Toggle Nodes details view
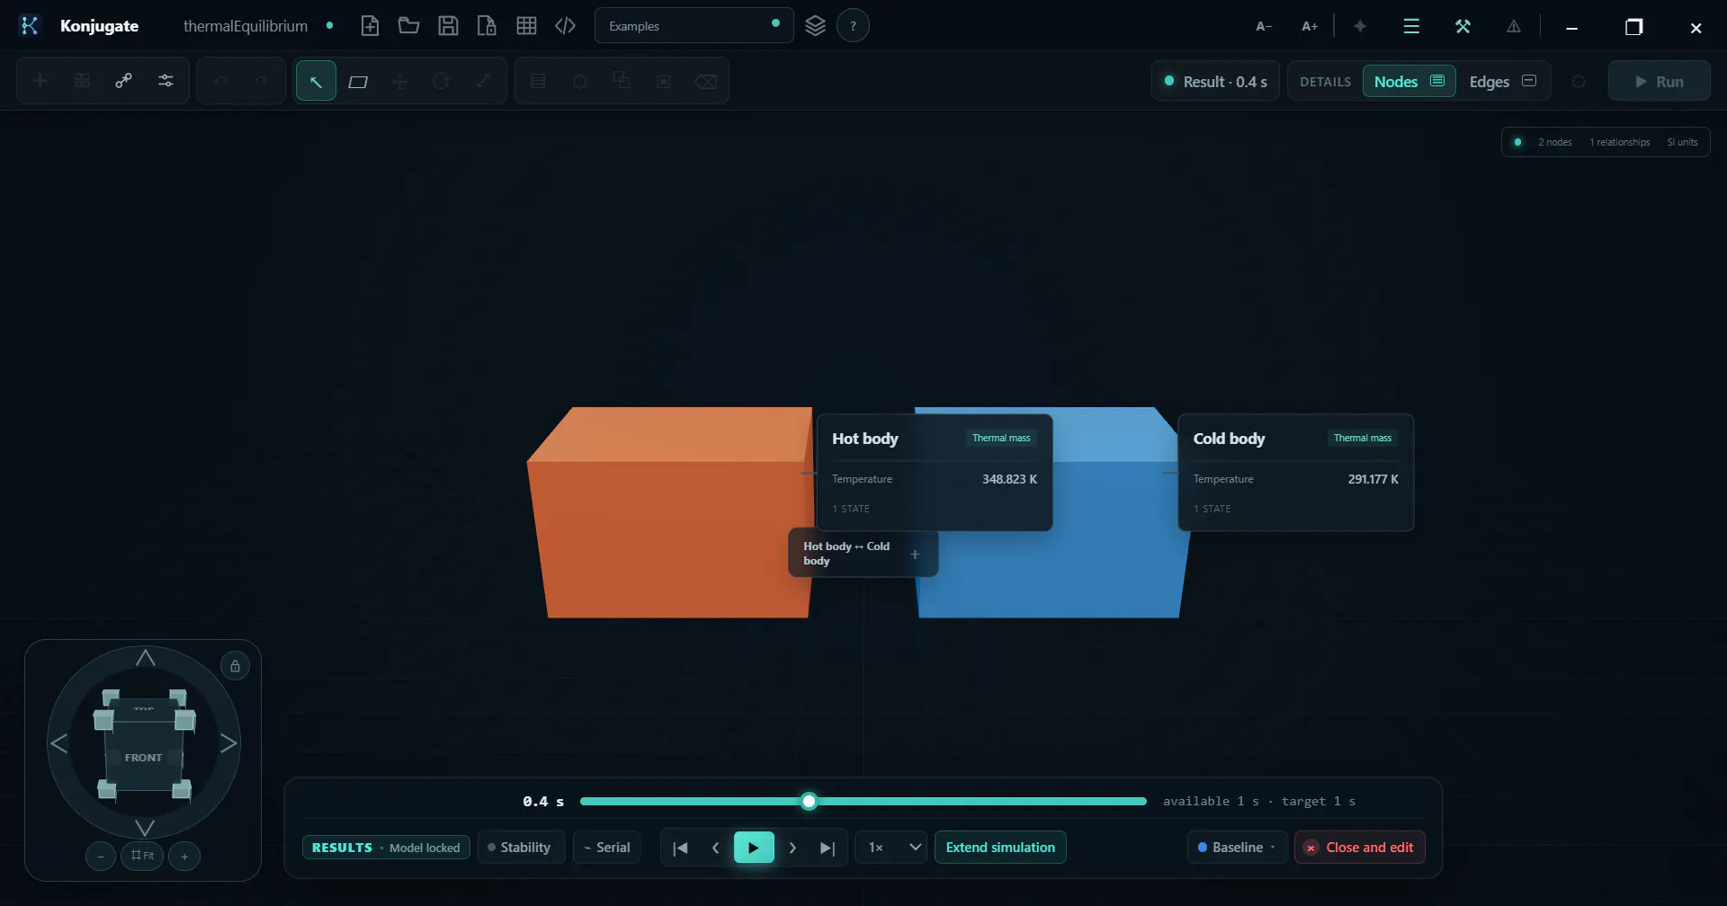 click(x=1409, y=82)
